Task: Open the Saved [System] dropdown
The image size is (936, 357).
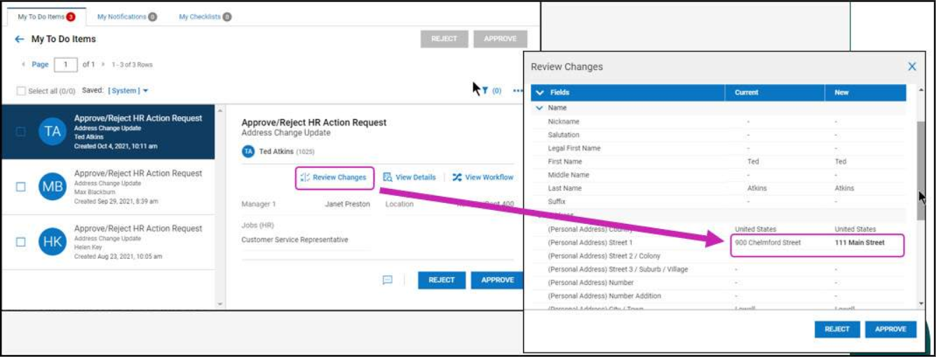Action: 128,90
